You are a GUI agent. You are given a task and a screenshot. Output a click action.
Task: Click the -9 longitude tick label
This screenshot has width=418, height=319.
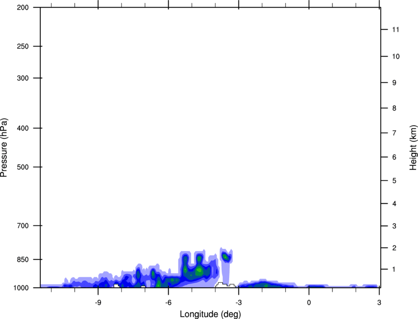point(98,302)
